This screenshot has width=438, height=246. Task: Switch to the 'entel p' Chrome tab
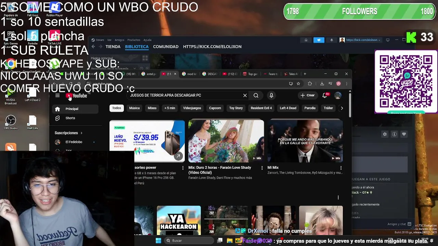pyautogui.click(x=149, y=74)
